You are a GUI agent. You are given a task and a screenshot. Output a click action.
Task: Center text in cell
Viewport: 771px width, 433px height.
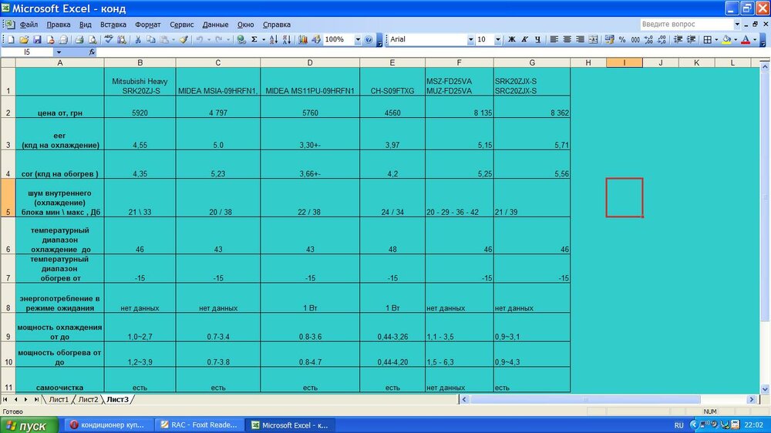(567, 40)
